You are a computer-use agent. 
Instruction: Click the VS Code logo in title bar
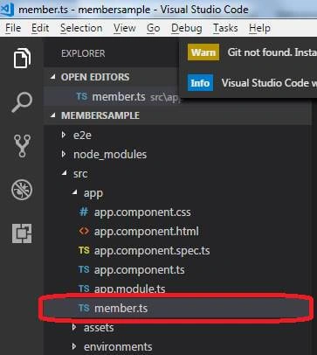tap(7, 9)
